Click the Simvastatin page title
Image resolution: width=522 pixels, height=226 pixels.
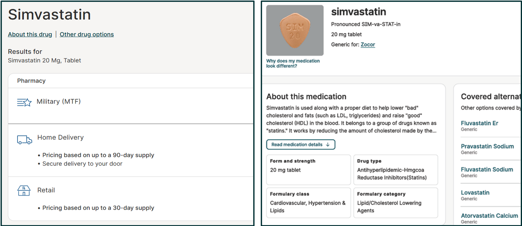point(49,15)
